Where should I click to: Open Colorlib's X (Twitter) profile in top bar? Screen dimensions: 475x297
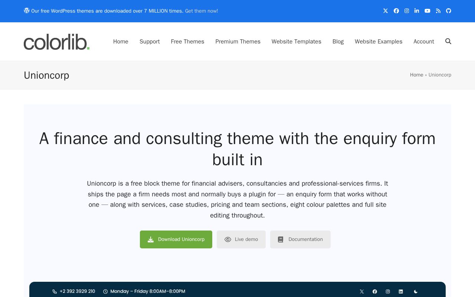pos(386,11)
